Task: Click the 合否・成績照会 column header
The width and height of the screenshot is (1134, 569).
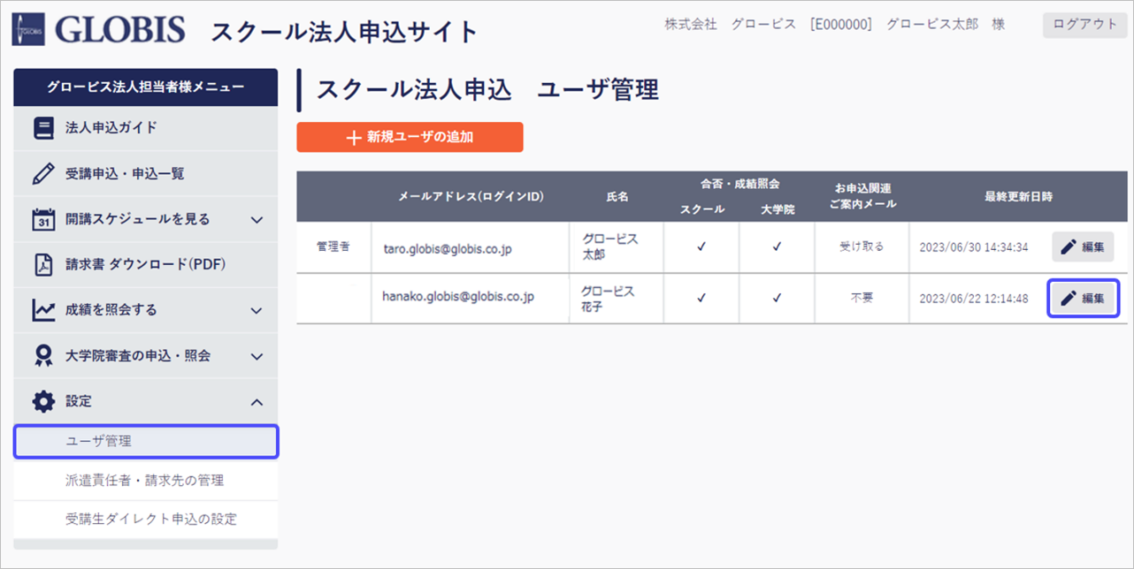Action: (x=739, y=184)
